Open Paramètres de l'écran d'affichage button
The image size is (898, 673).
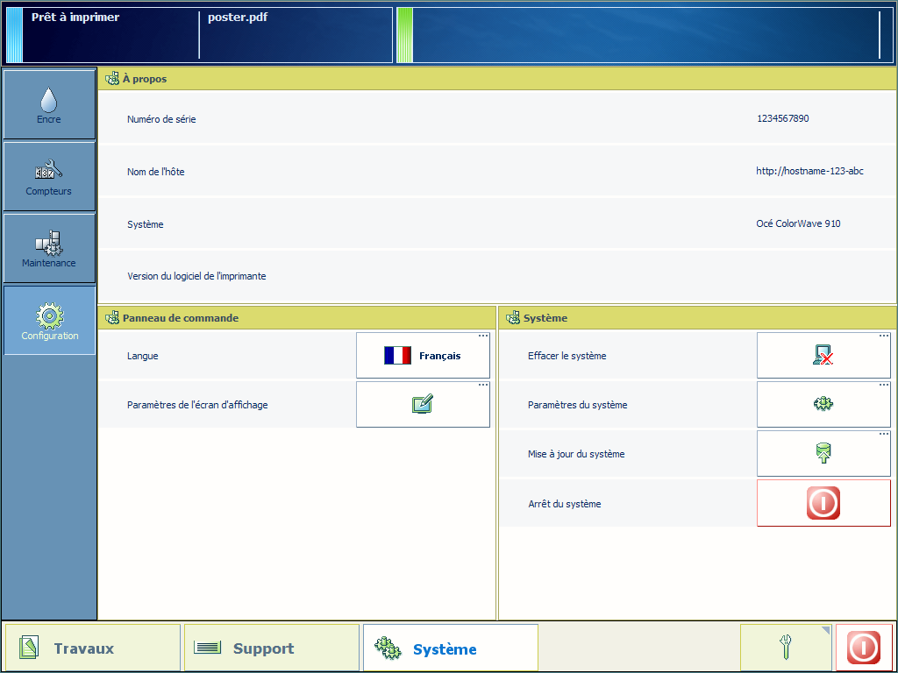[x=424, y=405]
